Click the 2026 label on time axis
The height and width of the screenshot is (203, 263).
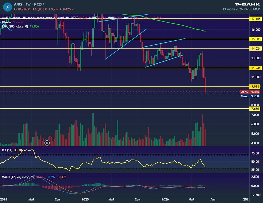click(165, 199)
